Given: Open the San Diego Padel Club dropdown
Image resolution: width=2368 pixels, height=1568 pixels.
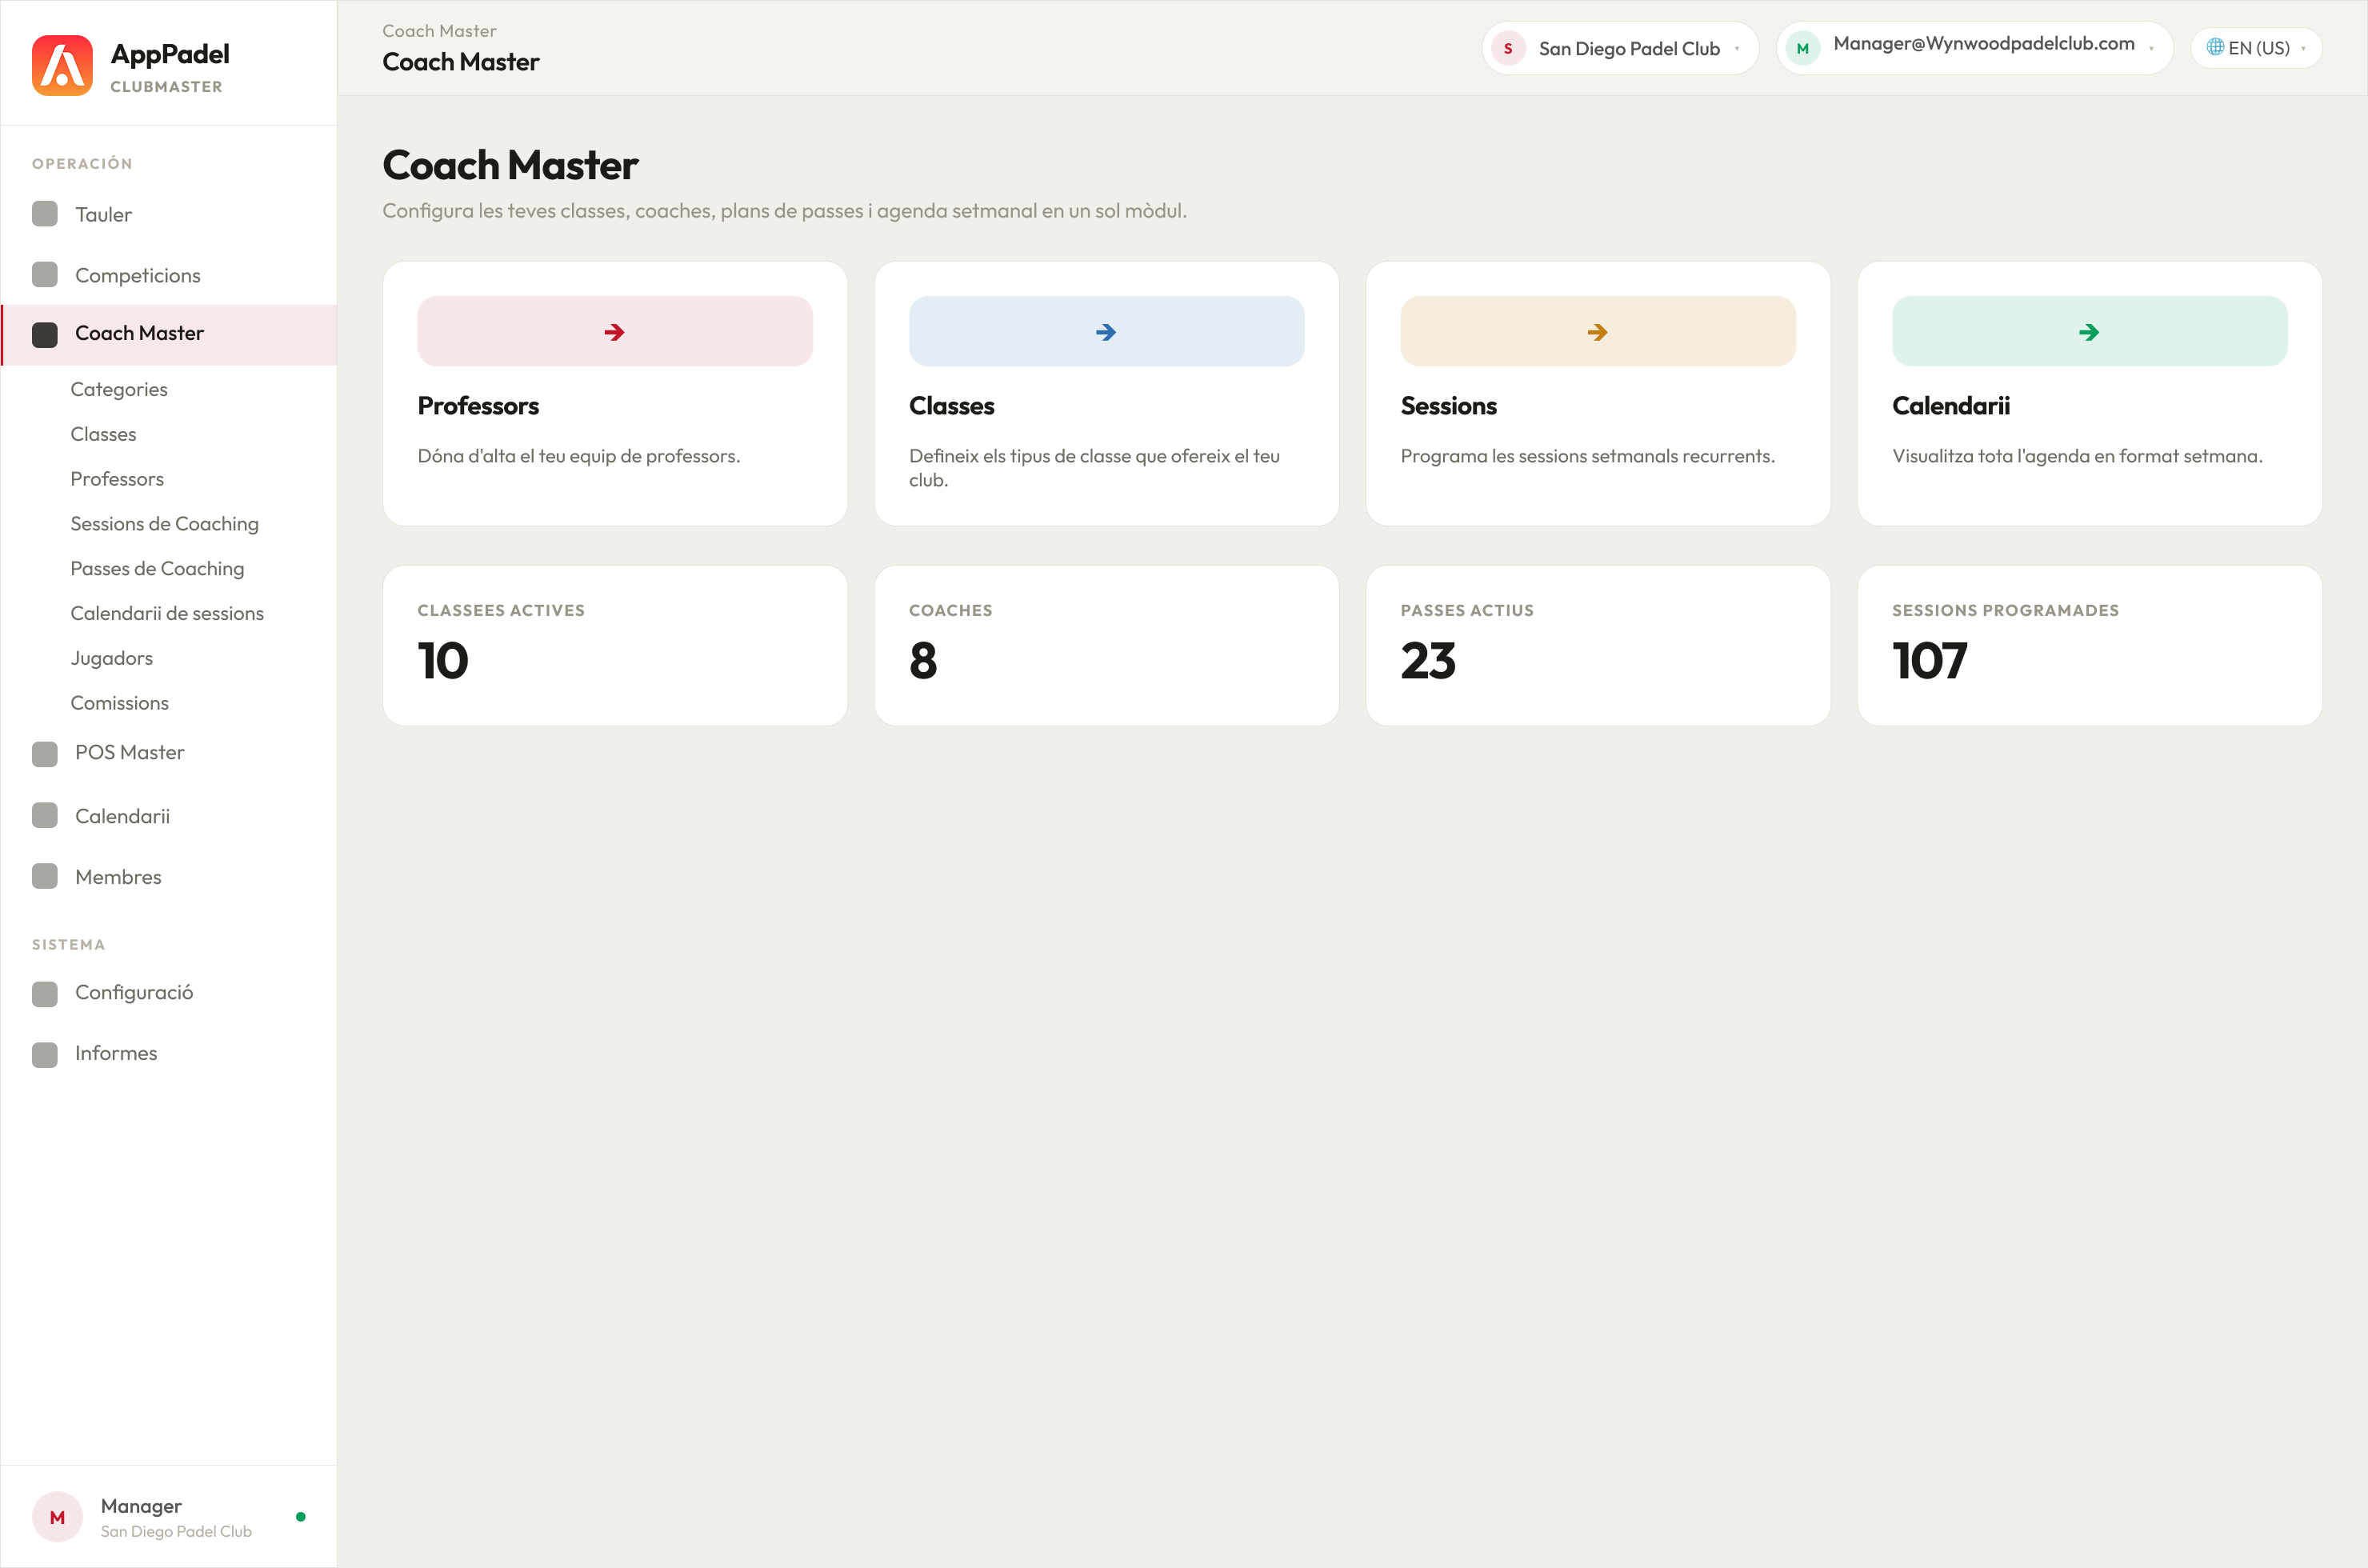Looking at the screenshot, I should point(1620,48).
